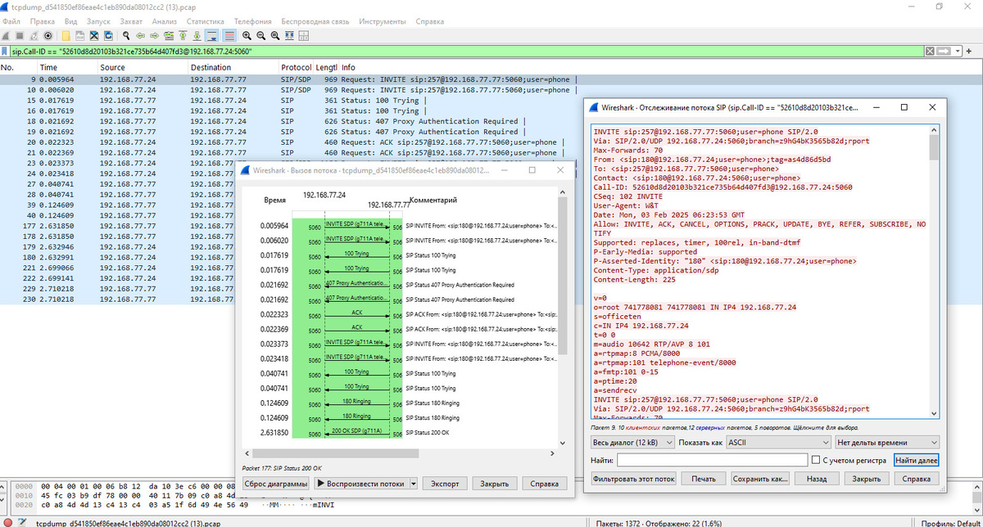Click the 'Фильтровать этот поток' button
Viewport: 983px width, 527px height.
click(634, 479)
